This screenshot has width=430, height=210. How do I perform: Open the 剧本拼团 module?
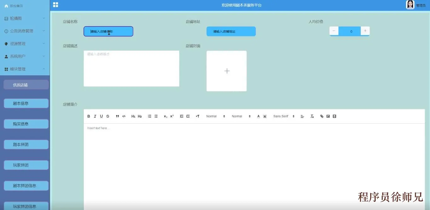click(x=26, y=144)
